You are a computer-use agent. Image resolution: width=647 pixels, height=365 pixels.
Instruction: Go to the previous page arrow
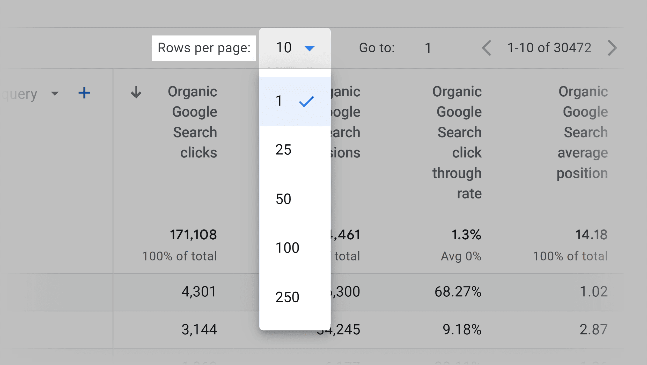point(487,48)
